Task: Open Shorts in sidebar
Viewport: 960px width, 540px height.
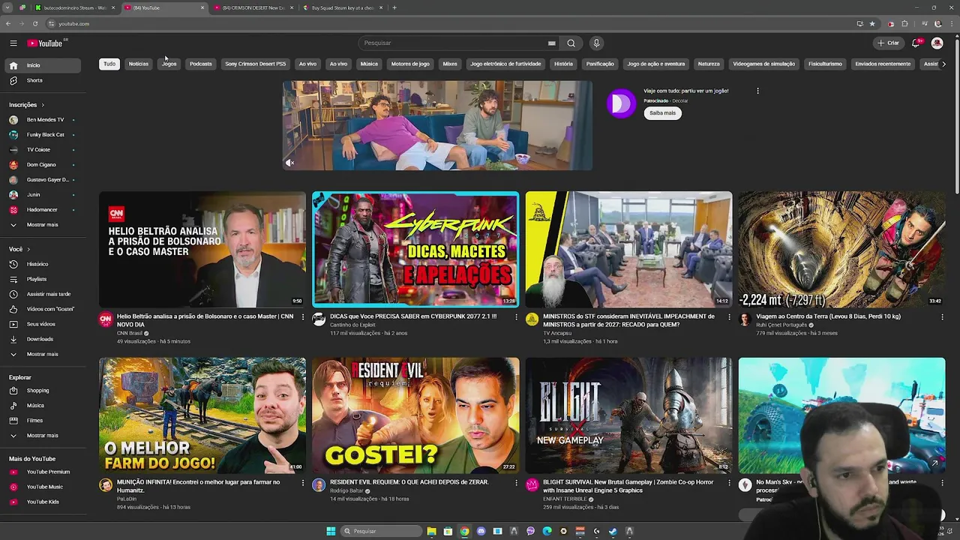Action: pos(41,80)
